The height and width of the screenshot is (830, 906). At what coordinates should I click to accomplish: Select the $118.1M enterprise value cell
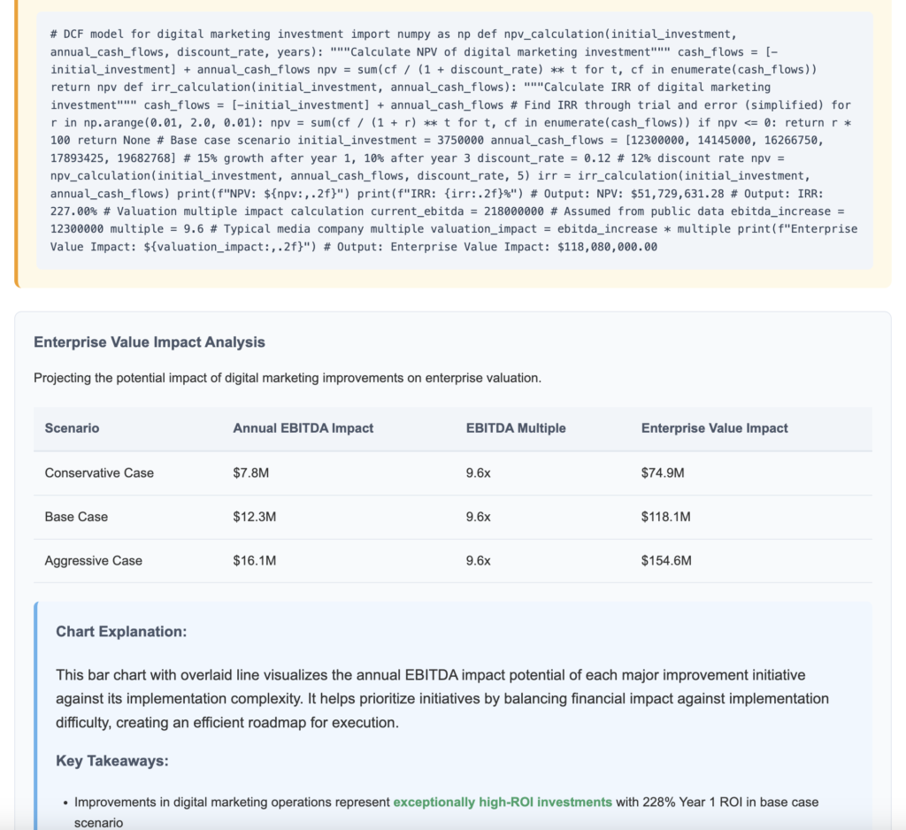pos(665,517)
